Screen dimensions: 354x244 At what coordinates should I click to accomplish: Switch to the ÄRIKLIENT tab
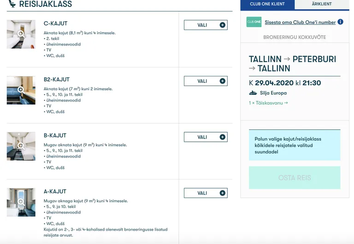point(322,4)
